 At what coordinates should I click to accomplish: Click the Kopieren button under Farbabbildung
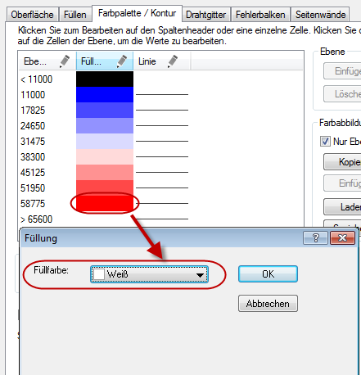tap(342, 162)
